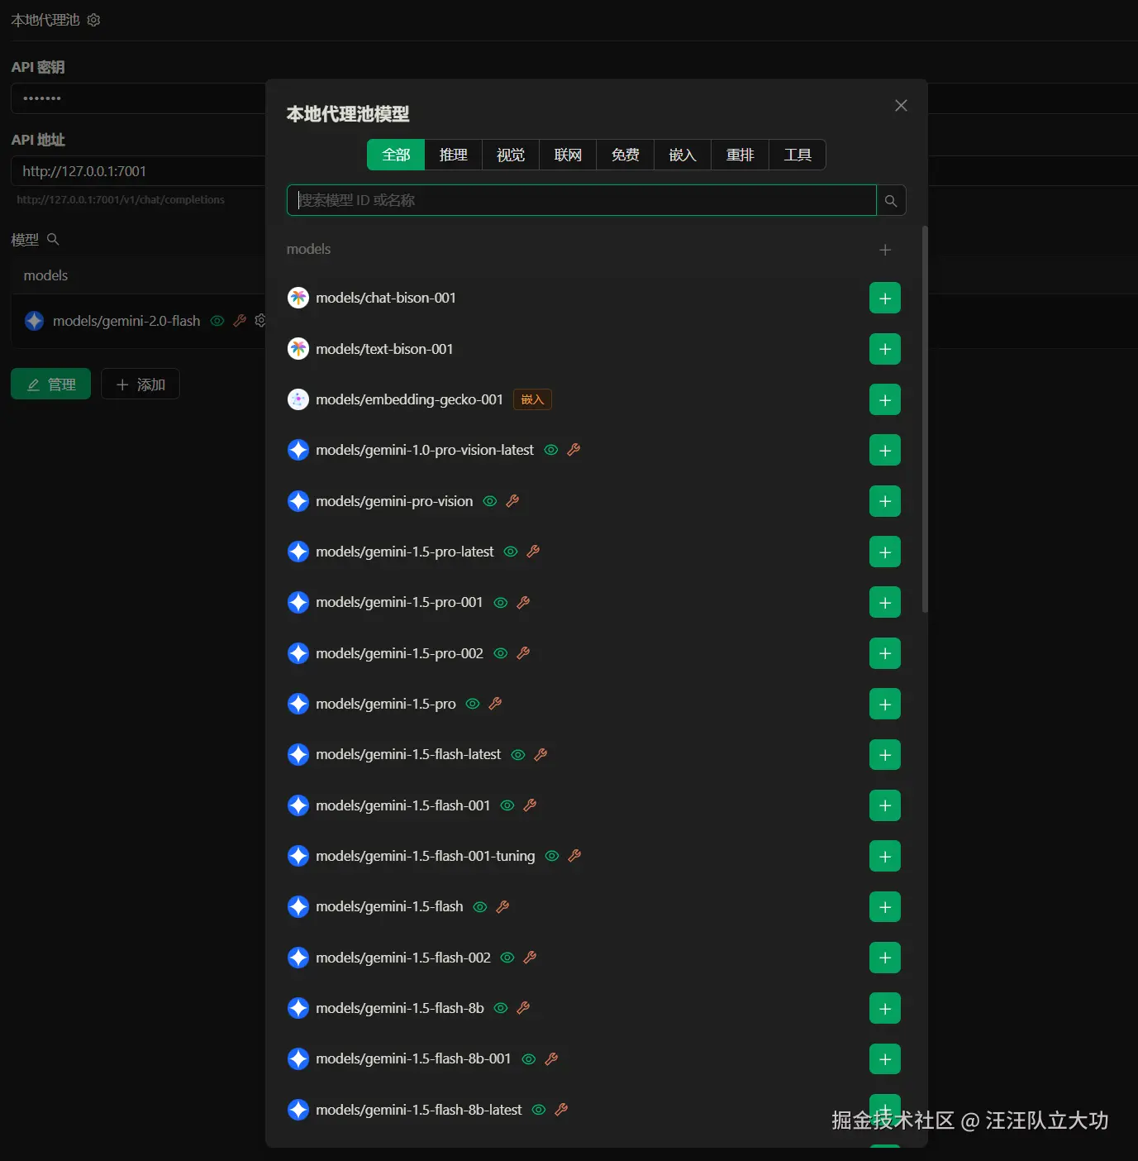Add models/gemini-1.5-flash-001-tuning via plus button
This screenshot has height=1161, width=1138.
coord(884,857)
